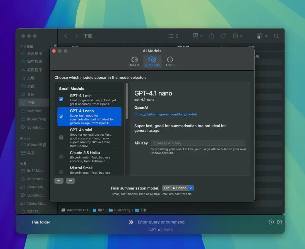Open Finder more actions menu

237,36
